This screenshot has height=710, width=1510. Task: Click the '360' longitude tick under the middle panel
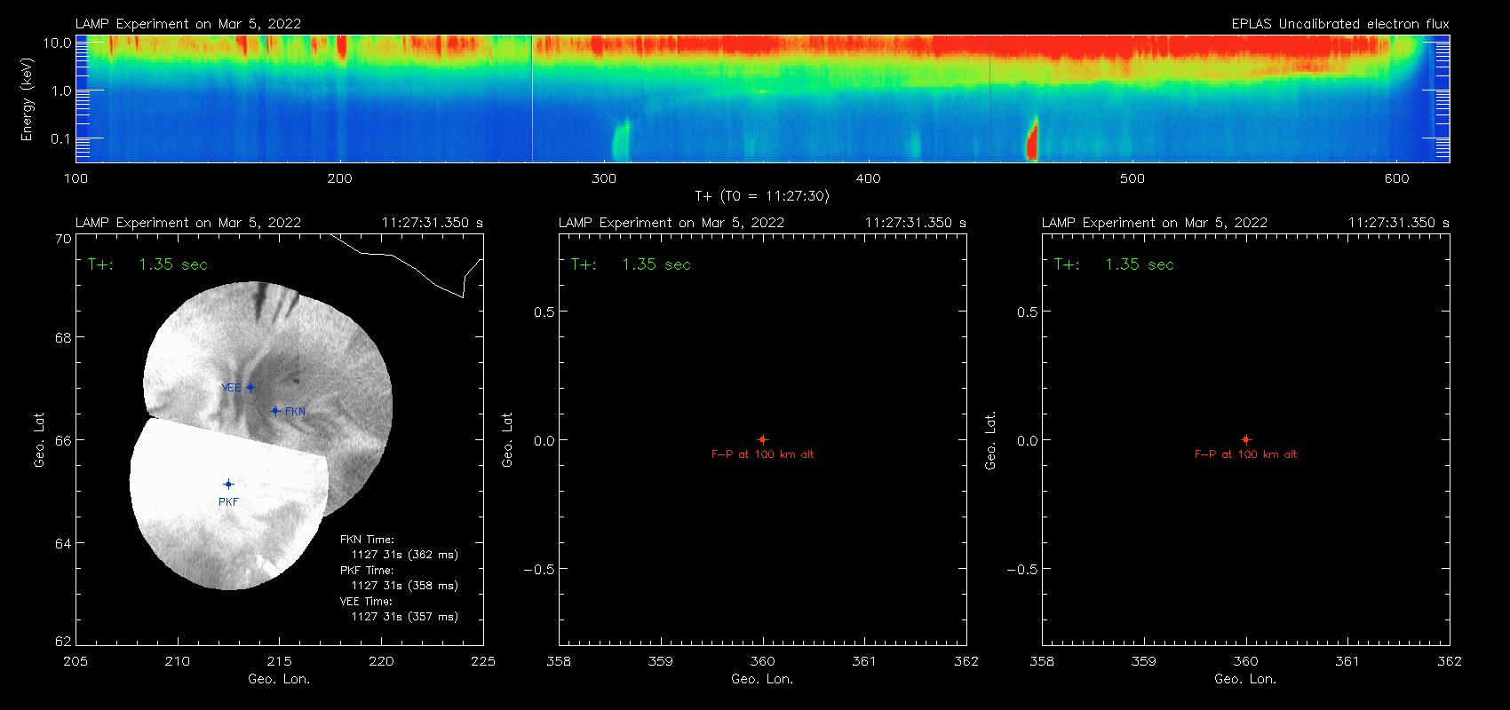point(762,661)
